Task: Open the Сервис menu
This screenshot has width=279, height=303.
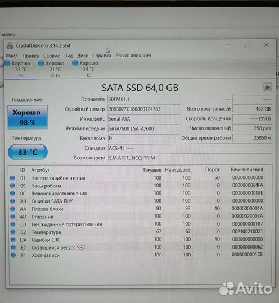Action: (51, 56)
